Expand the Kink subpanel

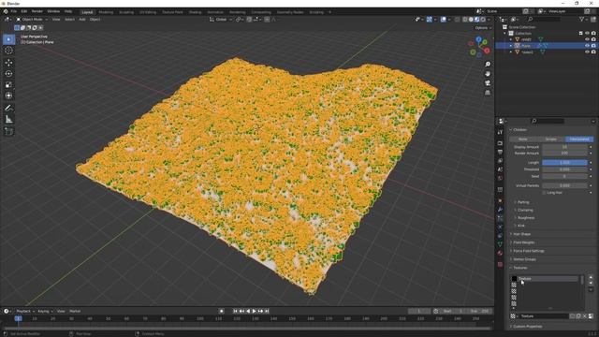(x=520, y=226)
